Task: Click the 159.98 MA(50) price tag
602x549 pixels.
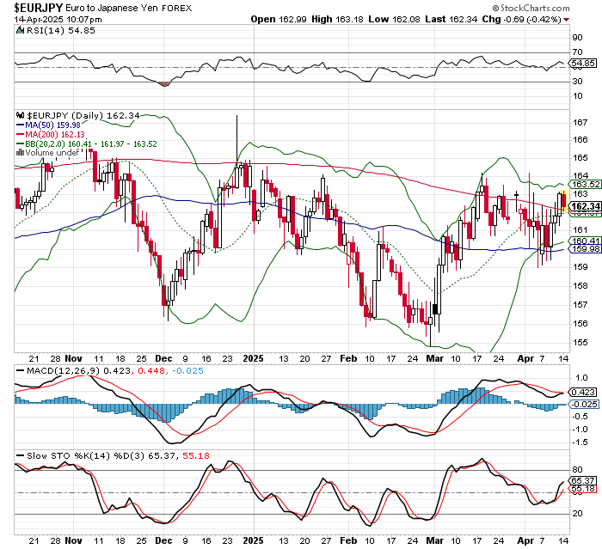Action: (585, 249)
